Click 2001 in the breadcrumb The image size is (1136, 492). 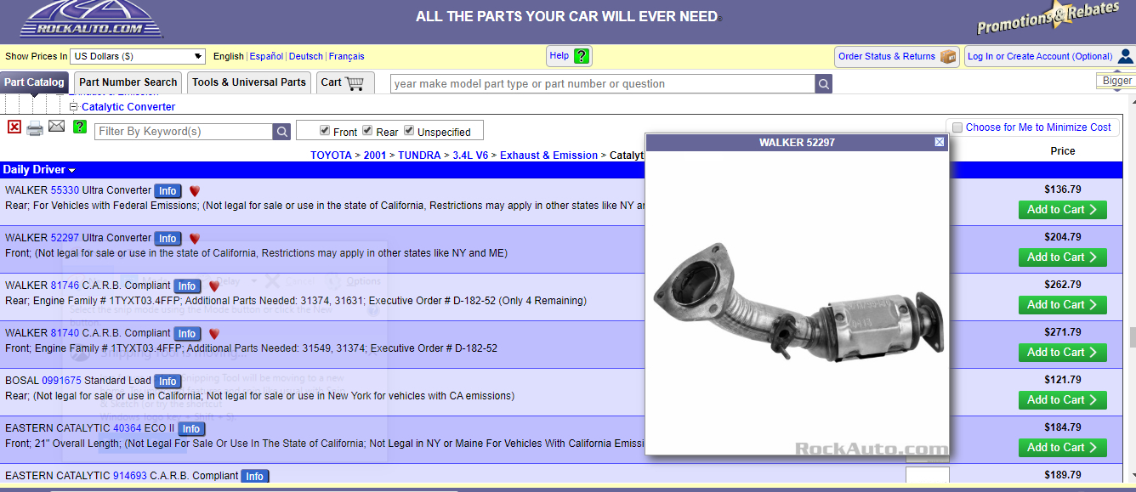375,156
